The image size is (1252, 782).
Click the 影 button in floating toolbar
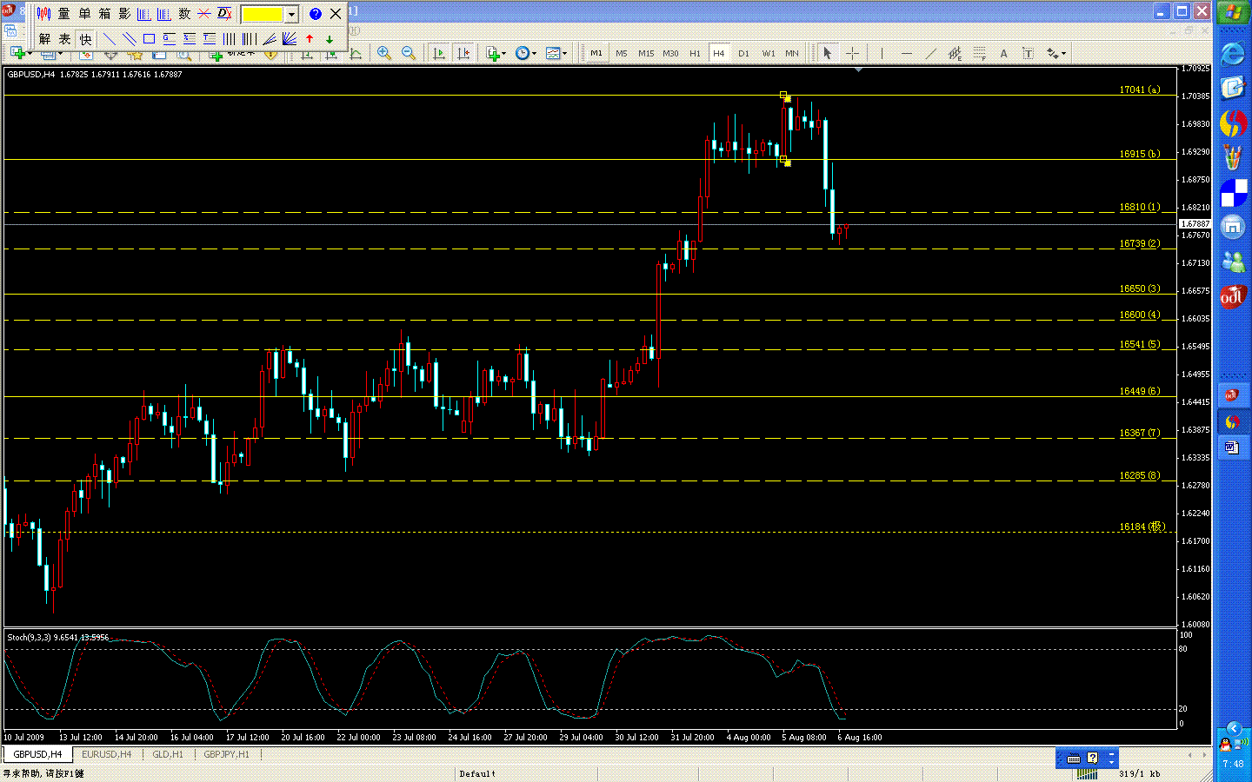click(124, 14)
